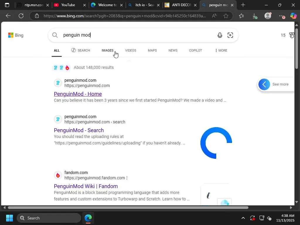Click the penguinmod.com favicon of Home result
Viewport: 300px width, 225px height.
pyautogui.click(x=58, y=83)
